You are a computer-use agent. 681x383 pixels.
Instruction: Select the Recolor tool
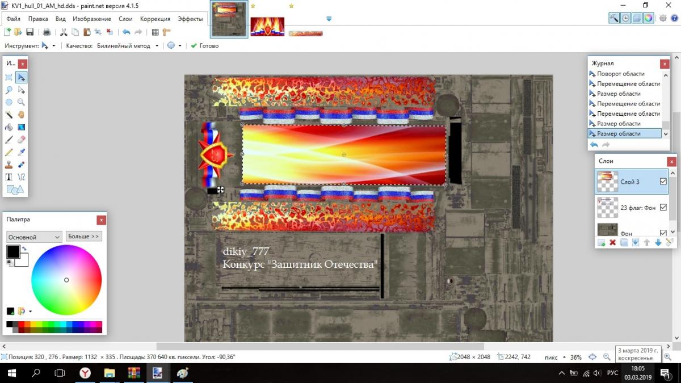(x=21, y=165)
